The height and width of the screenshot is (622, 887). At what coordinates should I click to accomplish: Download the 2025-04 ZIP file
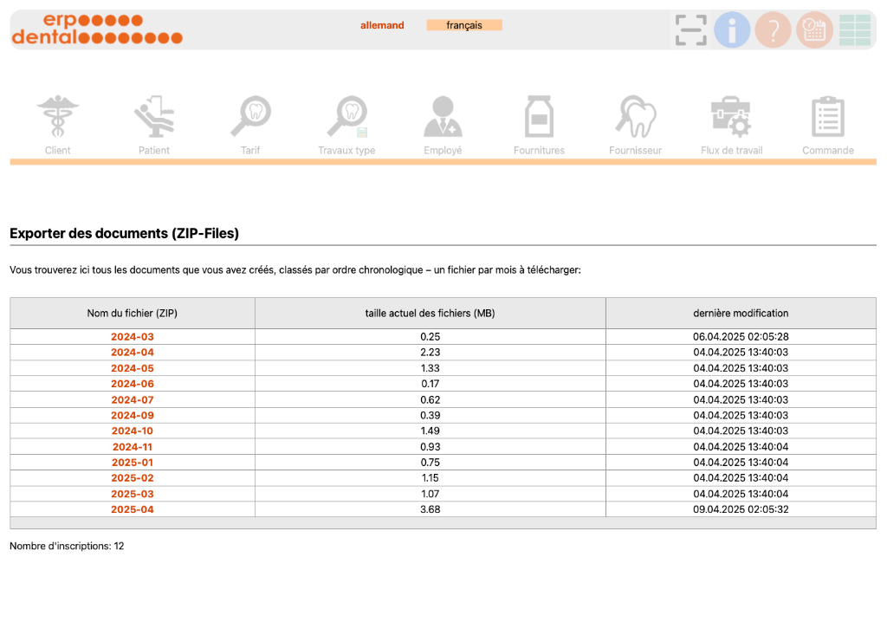(x=133, y=509)
